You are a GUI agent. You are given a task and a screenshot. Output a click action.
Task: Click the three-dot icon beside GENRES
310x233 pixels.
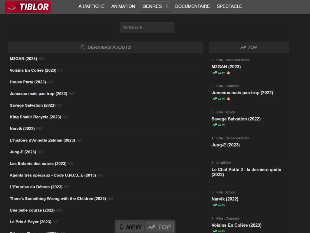coord(167,6)
